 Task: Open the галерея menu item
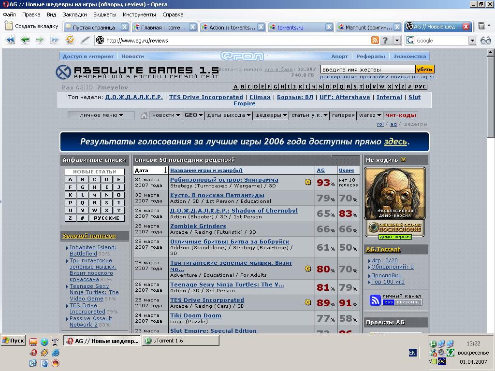[343, 115]
